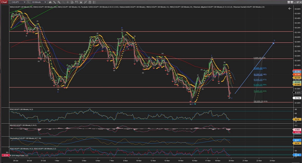
Task: Click the white 81.704 price marker
Action: click(x=298, y=98)
